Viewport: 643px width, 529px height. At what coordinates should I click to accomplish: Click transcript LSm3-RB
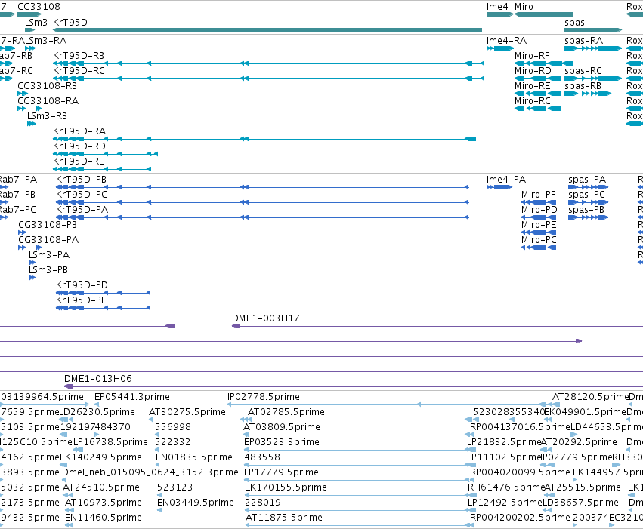(x=47, y=116)
